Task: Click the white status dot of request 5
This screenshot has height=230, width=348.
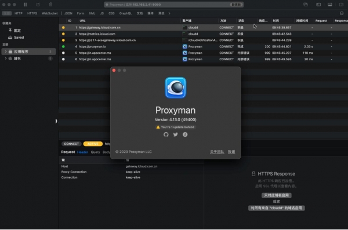Action: click(63, 53)
